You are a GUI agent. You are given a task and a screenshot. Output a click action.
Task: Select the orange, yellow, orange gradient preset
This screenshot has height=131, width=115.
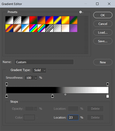tap(65, 20)
